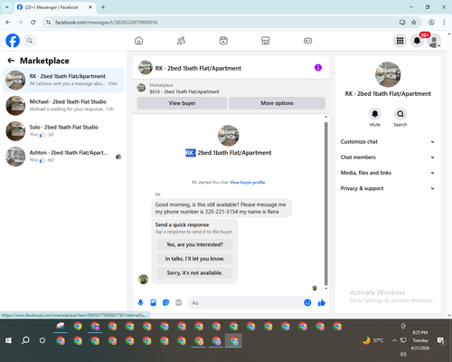Record a voice clip microphone icon
The image size is (452, 362).
pos(140,302)
